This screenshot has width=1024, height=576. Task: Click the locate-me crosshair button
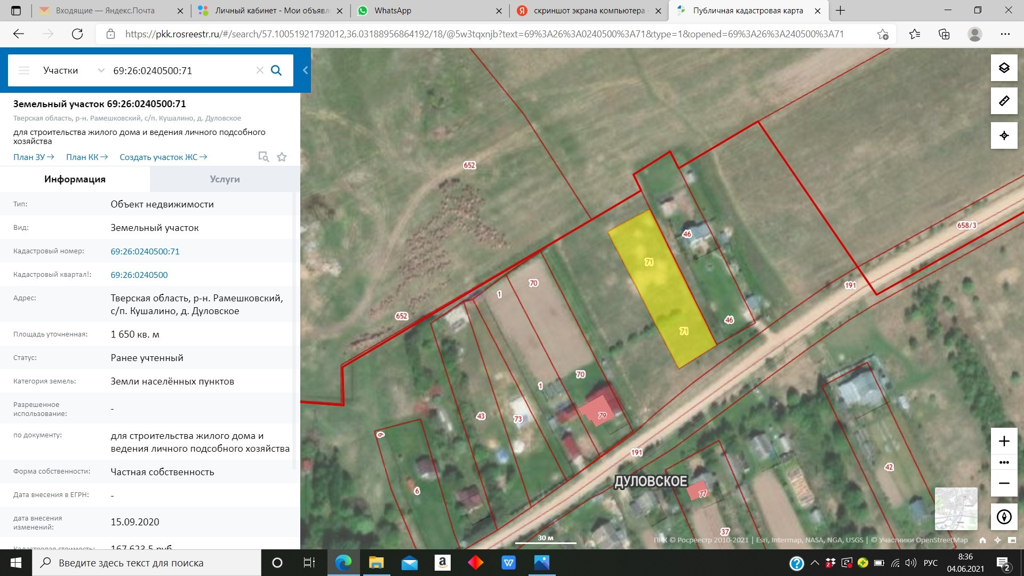pos(1004,135)
